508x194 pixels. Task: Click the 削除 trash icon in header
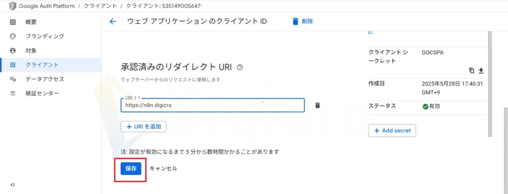click(295, 21)
